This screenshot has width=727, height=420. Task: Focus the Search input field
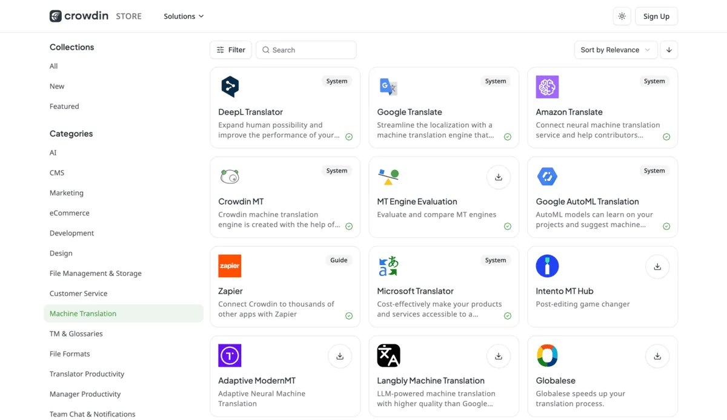307,50
